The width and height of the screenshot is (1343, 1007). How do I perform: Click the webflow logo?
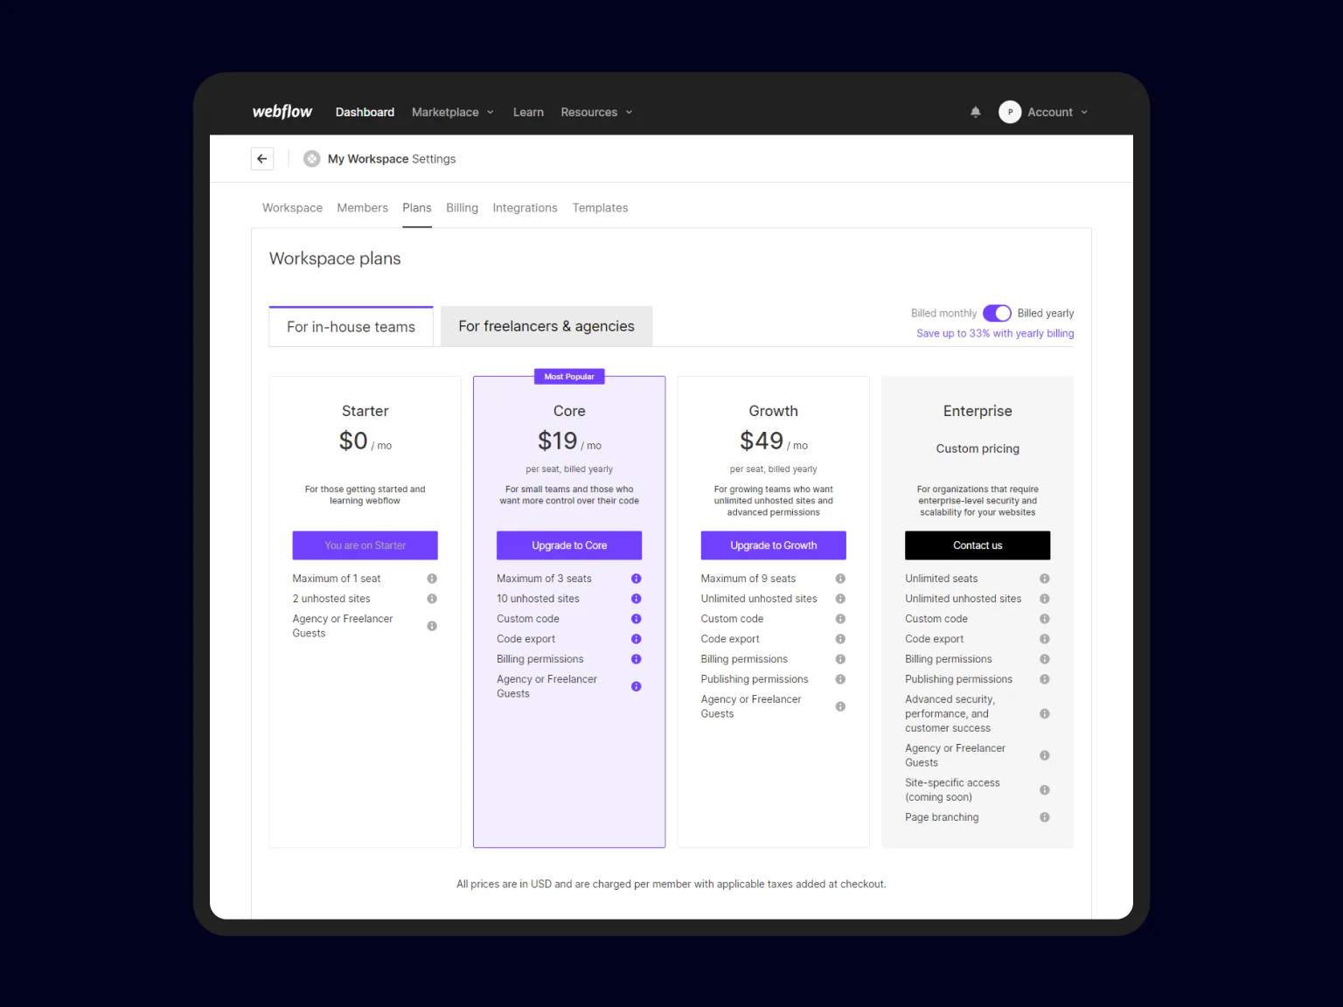[x=282, y=112]
